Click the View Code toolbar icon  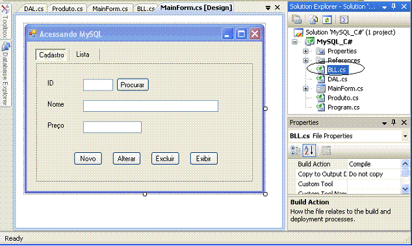(x=344, y=20)
